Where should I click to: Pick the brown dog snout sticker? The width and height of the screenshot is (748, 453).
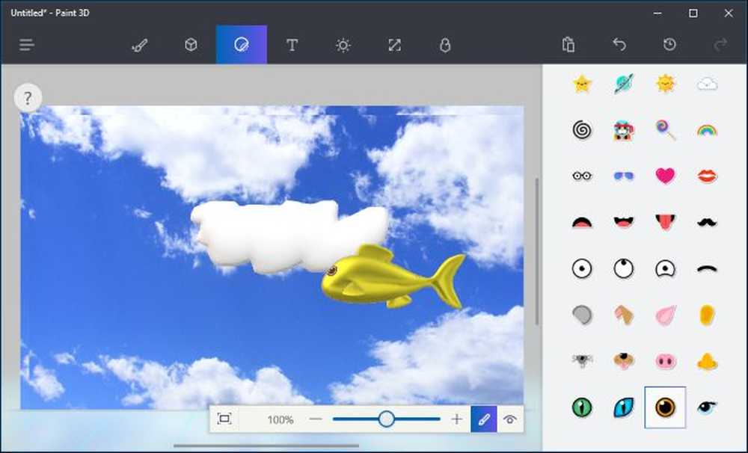pyautogui.click(x=624, y=361)
